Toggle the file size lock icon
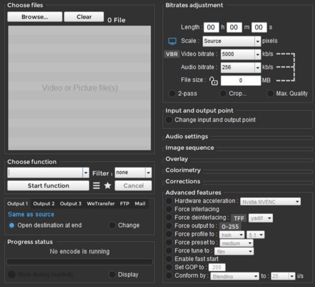 click(x=213, y=81)
